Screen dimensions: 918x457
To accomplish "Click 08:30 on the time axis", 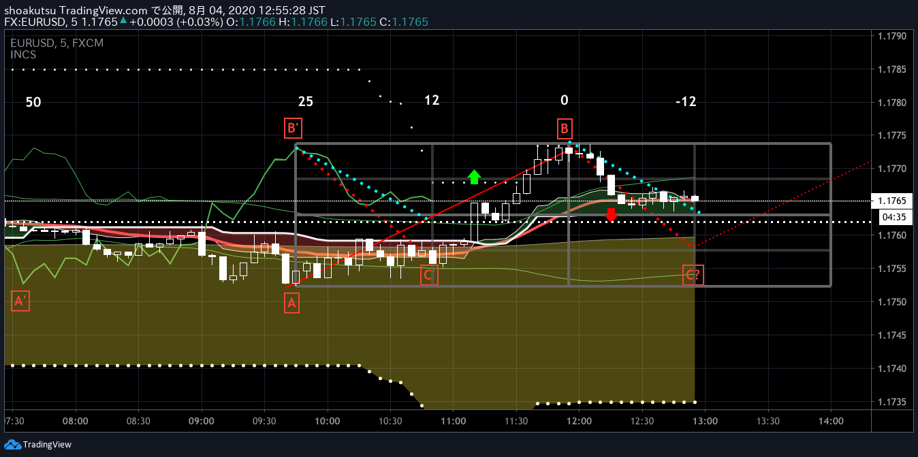I will [x=138, y=422].
